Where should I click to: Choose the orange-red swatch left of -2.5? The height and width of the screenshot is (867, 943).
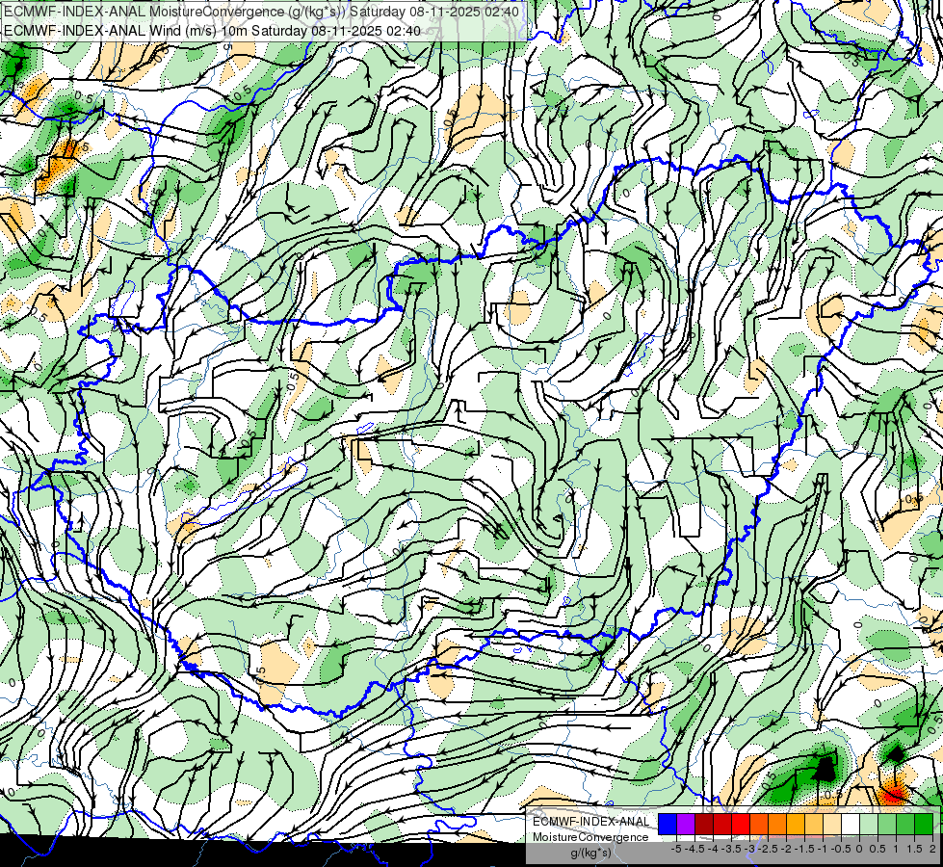tap(760, 825)
